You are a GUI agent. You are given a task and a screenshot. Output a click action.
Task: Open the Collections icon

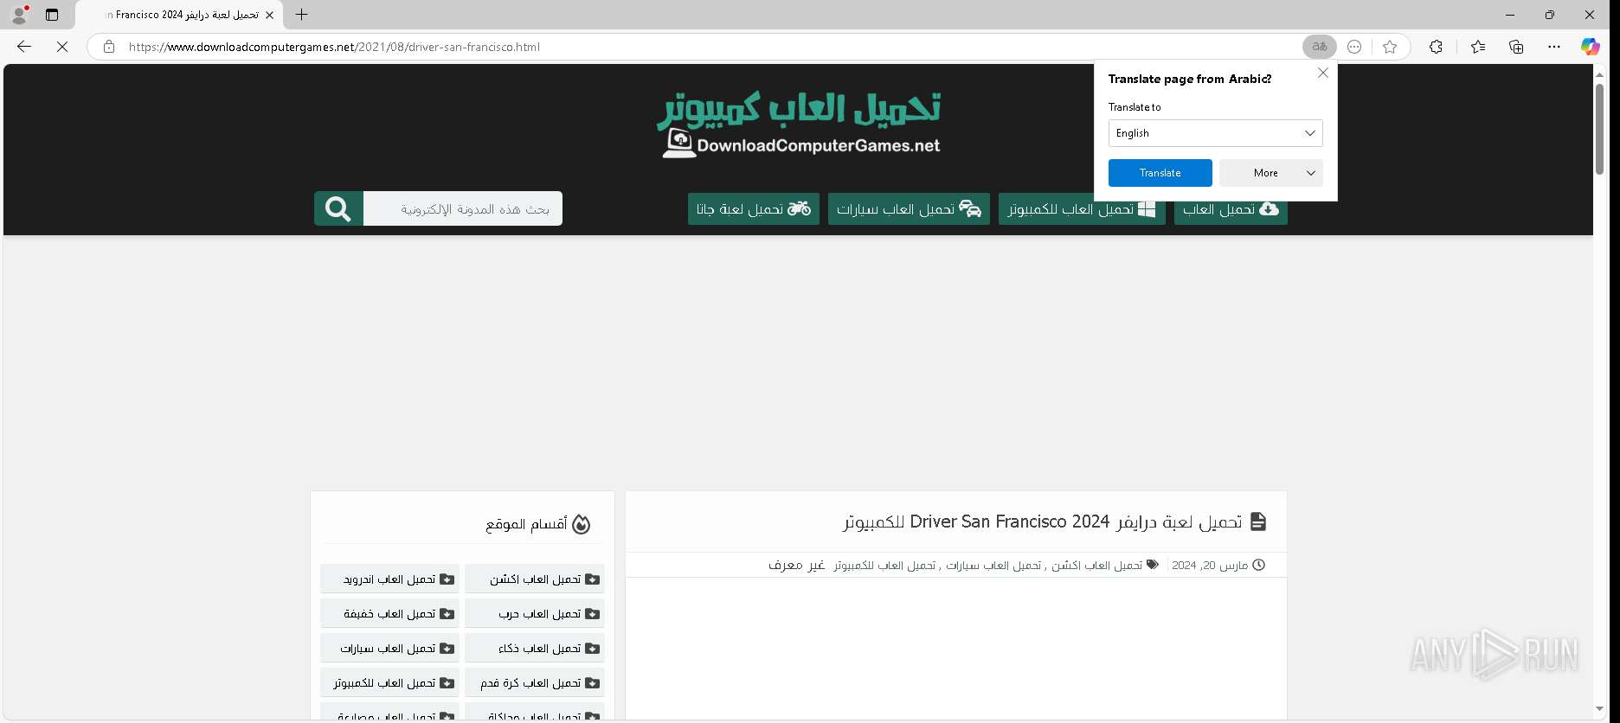tap(1516, 47)
